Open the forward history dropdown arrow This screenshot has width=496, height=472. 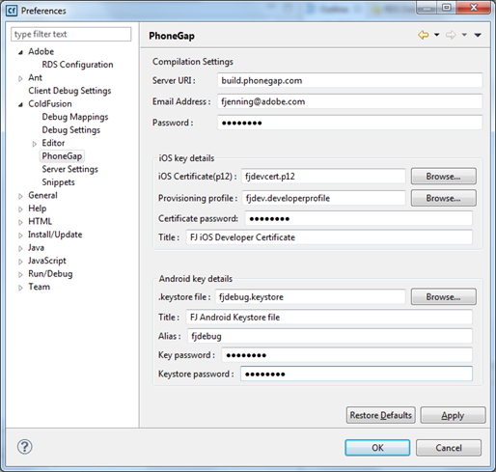464,35
